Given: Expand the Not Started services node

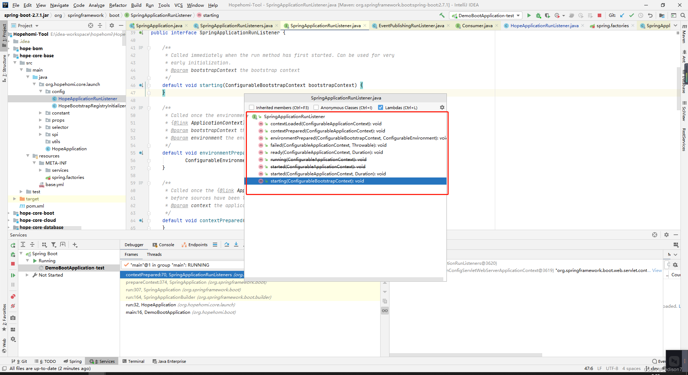Looking at the screenshot, I should (x=27, y=275).
